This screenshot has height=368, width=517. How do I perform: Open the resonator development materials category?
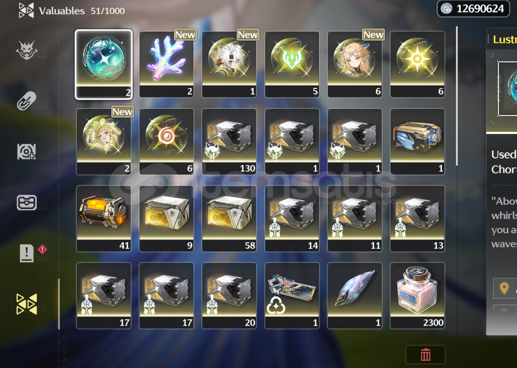tap(27, 151)
